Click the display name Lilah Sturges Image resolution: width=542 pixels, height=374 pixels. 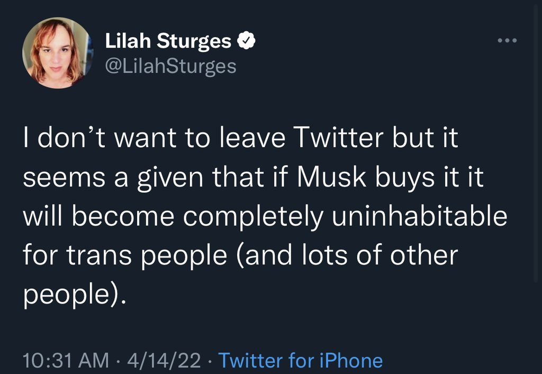pos(168,41)
